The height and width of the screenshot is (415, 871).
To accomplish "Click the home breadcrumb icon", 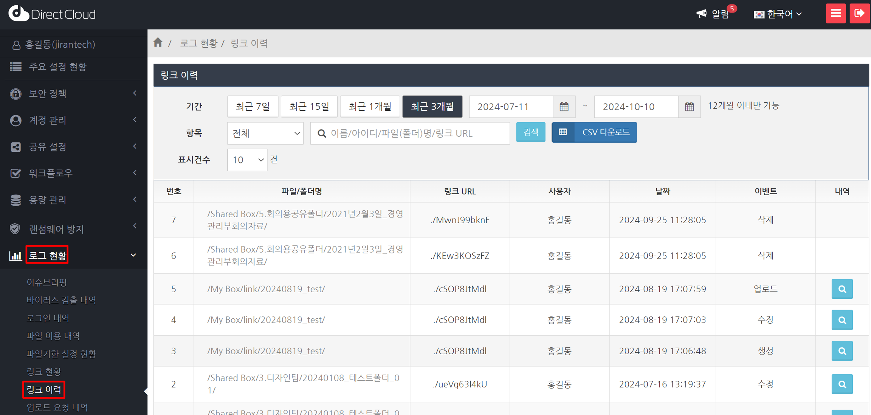I will [x=158, y=43].
